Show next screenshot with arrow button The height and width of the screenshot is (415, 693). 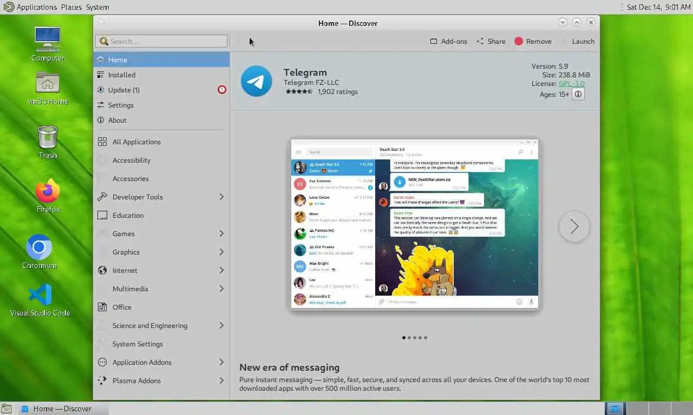(x=574, y=226)
